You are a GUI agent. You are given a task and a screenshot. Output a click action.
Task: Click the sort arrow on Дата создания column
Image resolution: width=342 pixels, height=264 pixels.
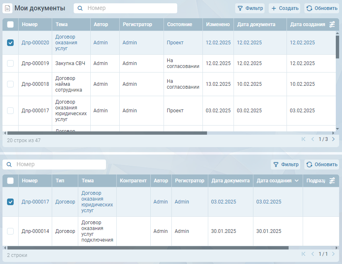[x=296, y=181]
